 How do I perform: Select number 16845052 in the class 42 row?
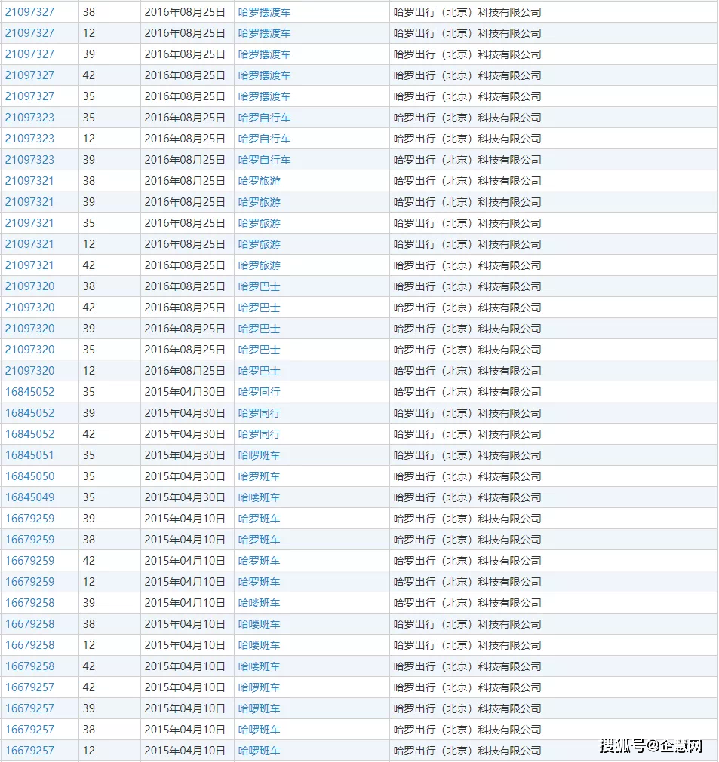29,434
